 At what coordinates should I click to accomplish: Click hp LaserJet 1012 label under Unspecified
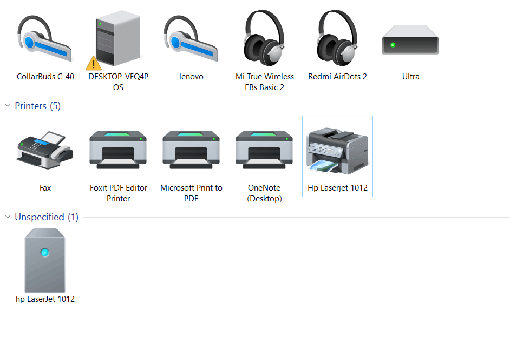tap(45, 299)
